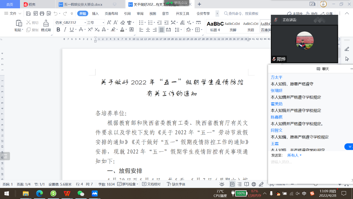
Task: Switch to page layout view in status bar
Action: coord(232,184)
